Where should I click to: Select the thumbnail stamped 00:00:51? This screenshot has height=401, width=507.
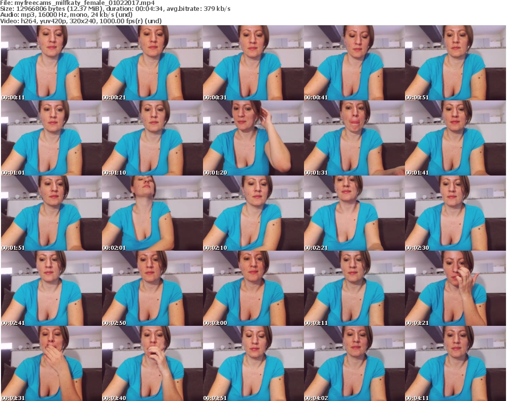tap(456, 63)
